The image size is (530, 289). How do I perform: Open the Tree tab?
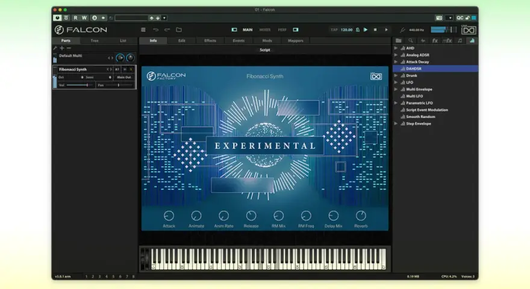click(x=95, y=40)
